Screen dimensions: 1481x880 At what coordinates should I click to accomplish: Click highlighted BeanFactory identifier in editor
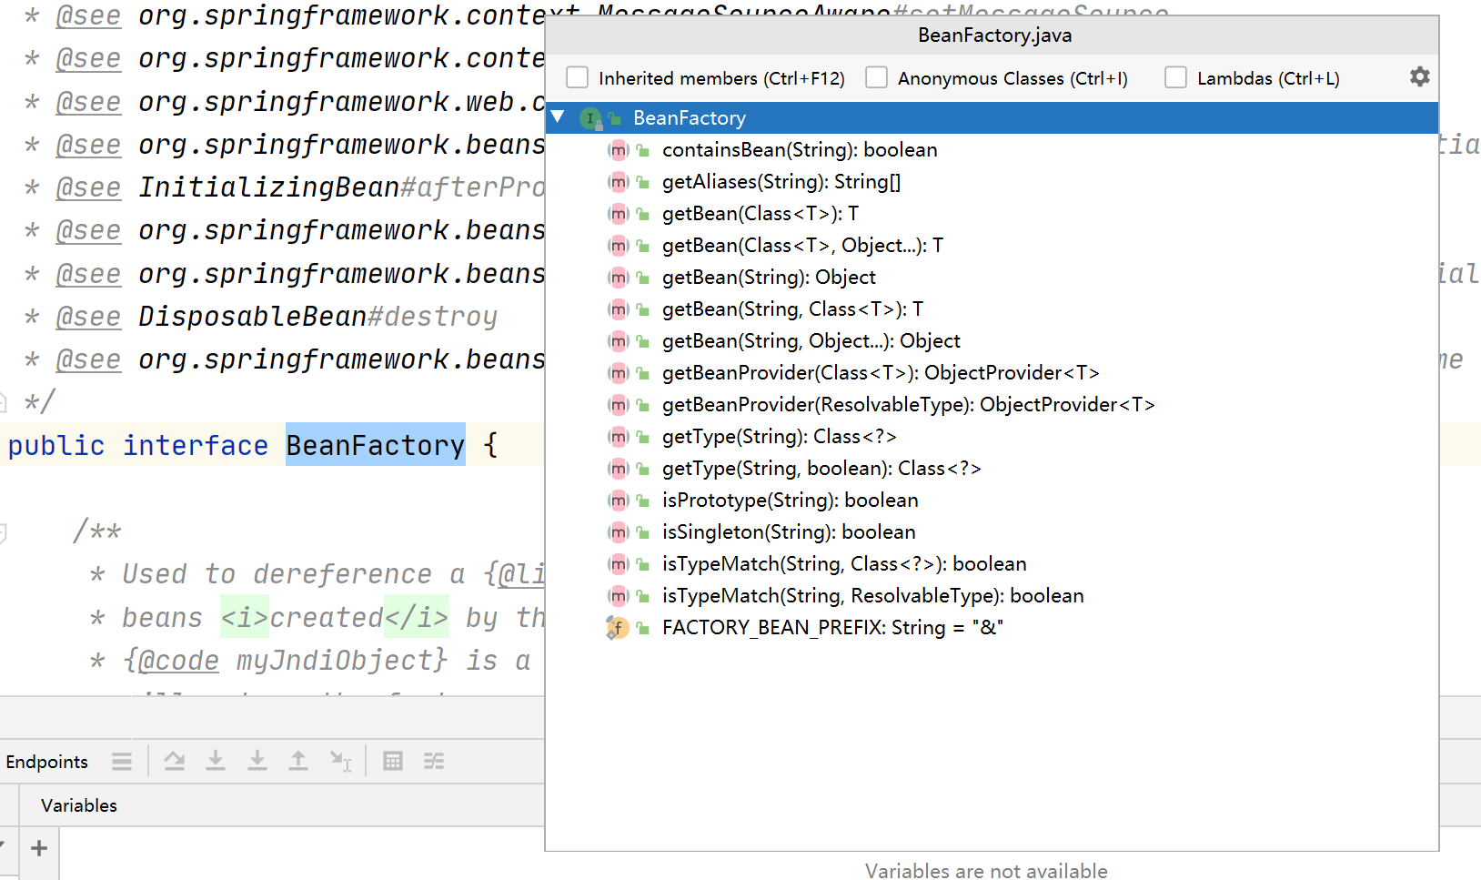[x=376, y=445]
